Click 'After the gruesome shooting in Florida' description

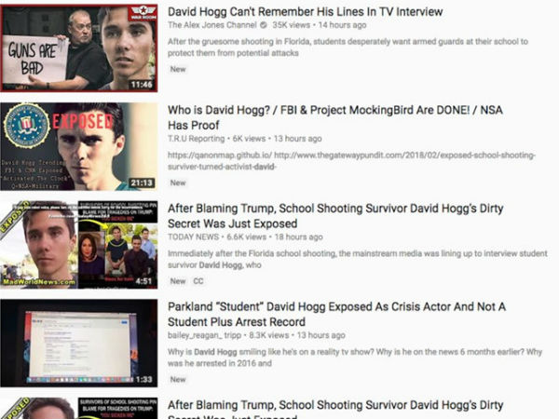coord(348,47)
